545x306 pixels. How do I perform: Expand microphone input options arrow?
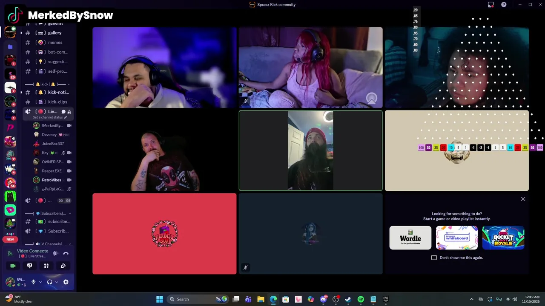tap(40, 282)
